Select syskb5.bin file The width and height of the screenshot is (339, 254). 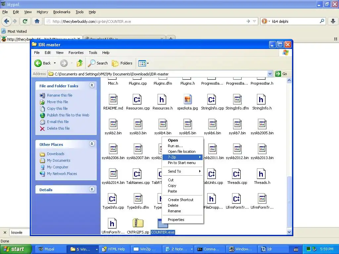pos(188,127)
